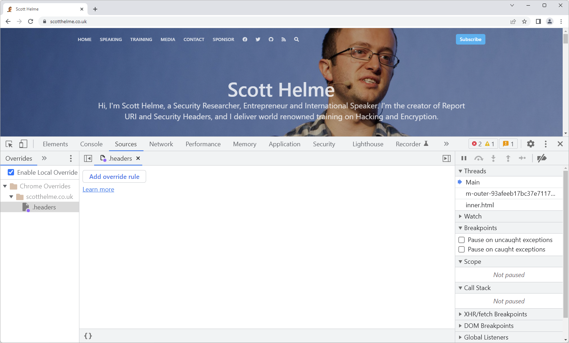This screenshot has width=569, height=343.
Task: Reload the page
Action: [31, 21]
